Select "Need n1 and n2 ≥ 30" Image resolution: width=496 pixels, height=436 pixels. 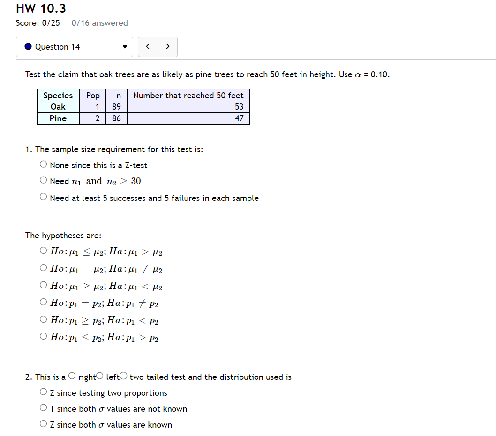click(x=43, y=180)
